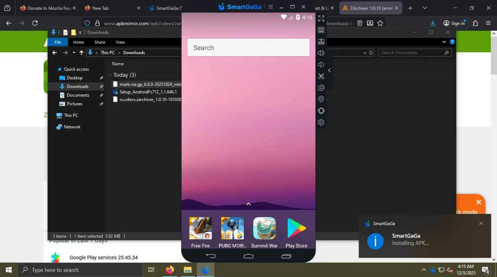Image resolution: width=497 pixels, height=277 pixels.
Task: Go back in Firefox browser
Action: point(9,23)
